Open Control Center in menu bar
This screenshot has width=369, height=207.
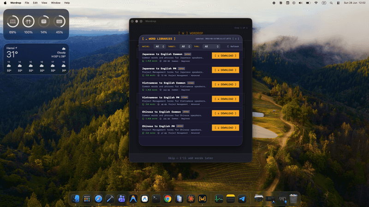click(x=338, y=3)
